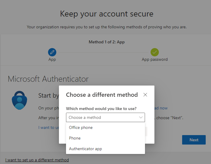Click the pencil icon for App step
The height and width of the screenshot is (164, 211).
pos(52,52)
